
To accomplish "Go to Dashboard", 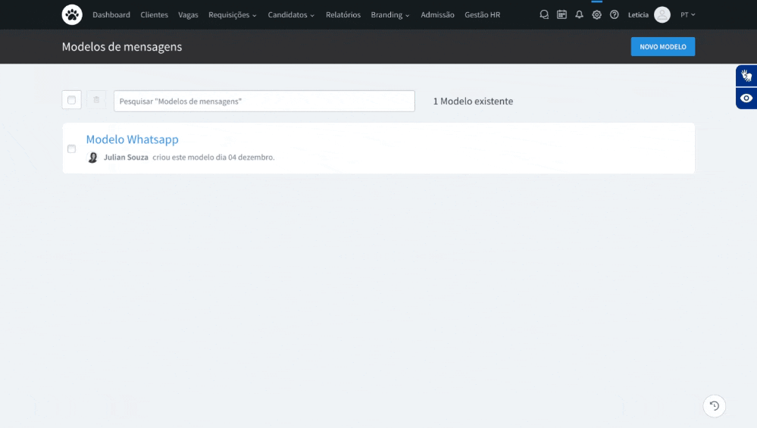I will point(111,15).
